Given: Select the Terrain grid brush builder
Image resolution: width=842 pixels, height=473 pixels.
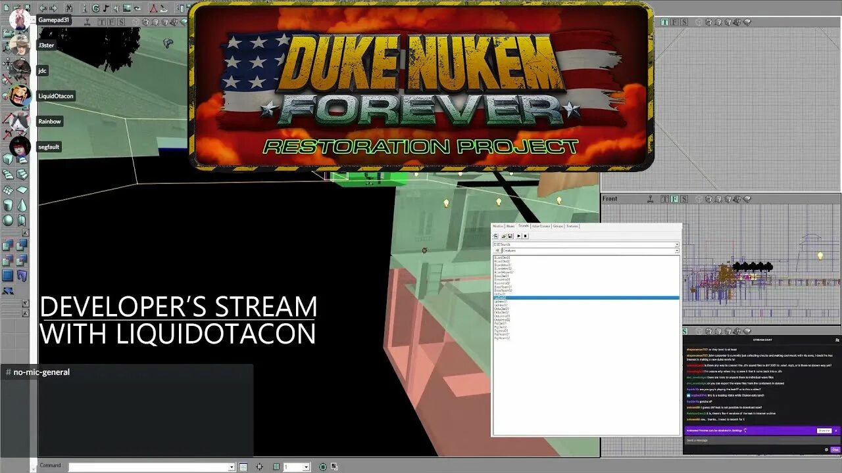Looking at the screenshot, I should click(x=8, y=189).
